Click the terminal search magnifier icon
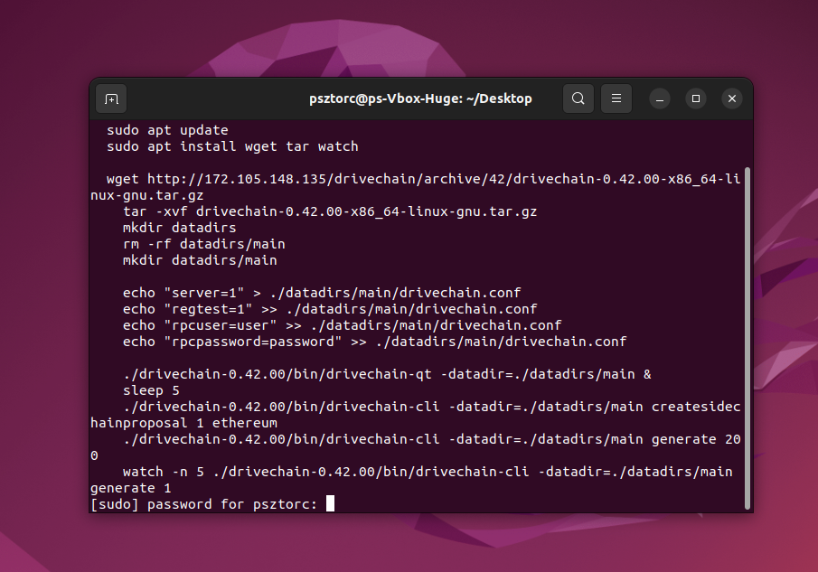The image size is (818, 572). point(578,98)
